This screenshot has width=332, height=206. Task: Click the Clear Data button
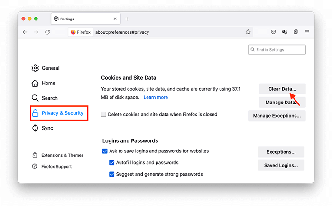[282, 89]
